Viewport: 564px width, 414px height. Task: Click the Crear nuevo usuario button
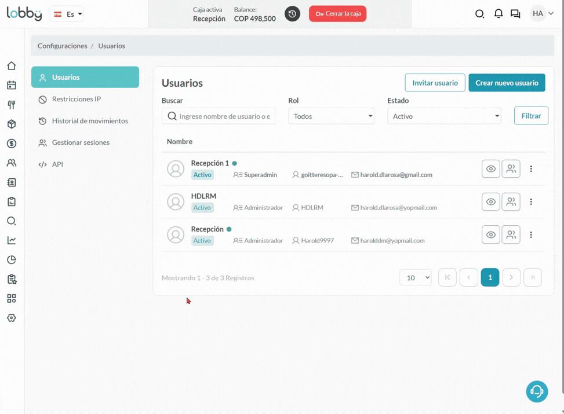point(507,83)
